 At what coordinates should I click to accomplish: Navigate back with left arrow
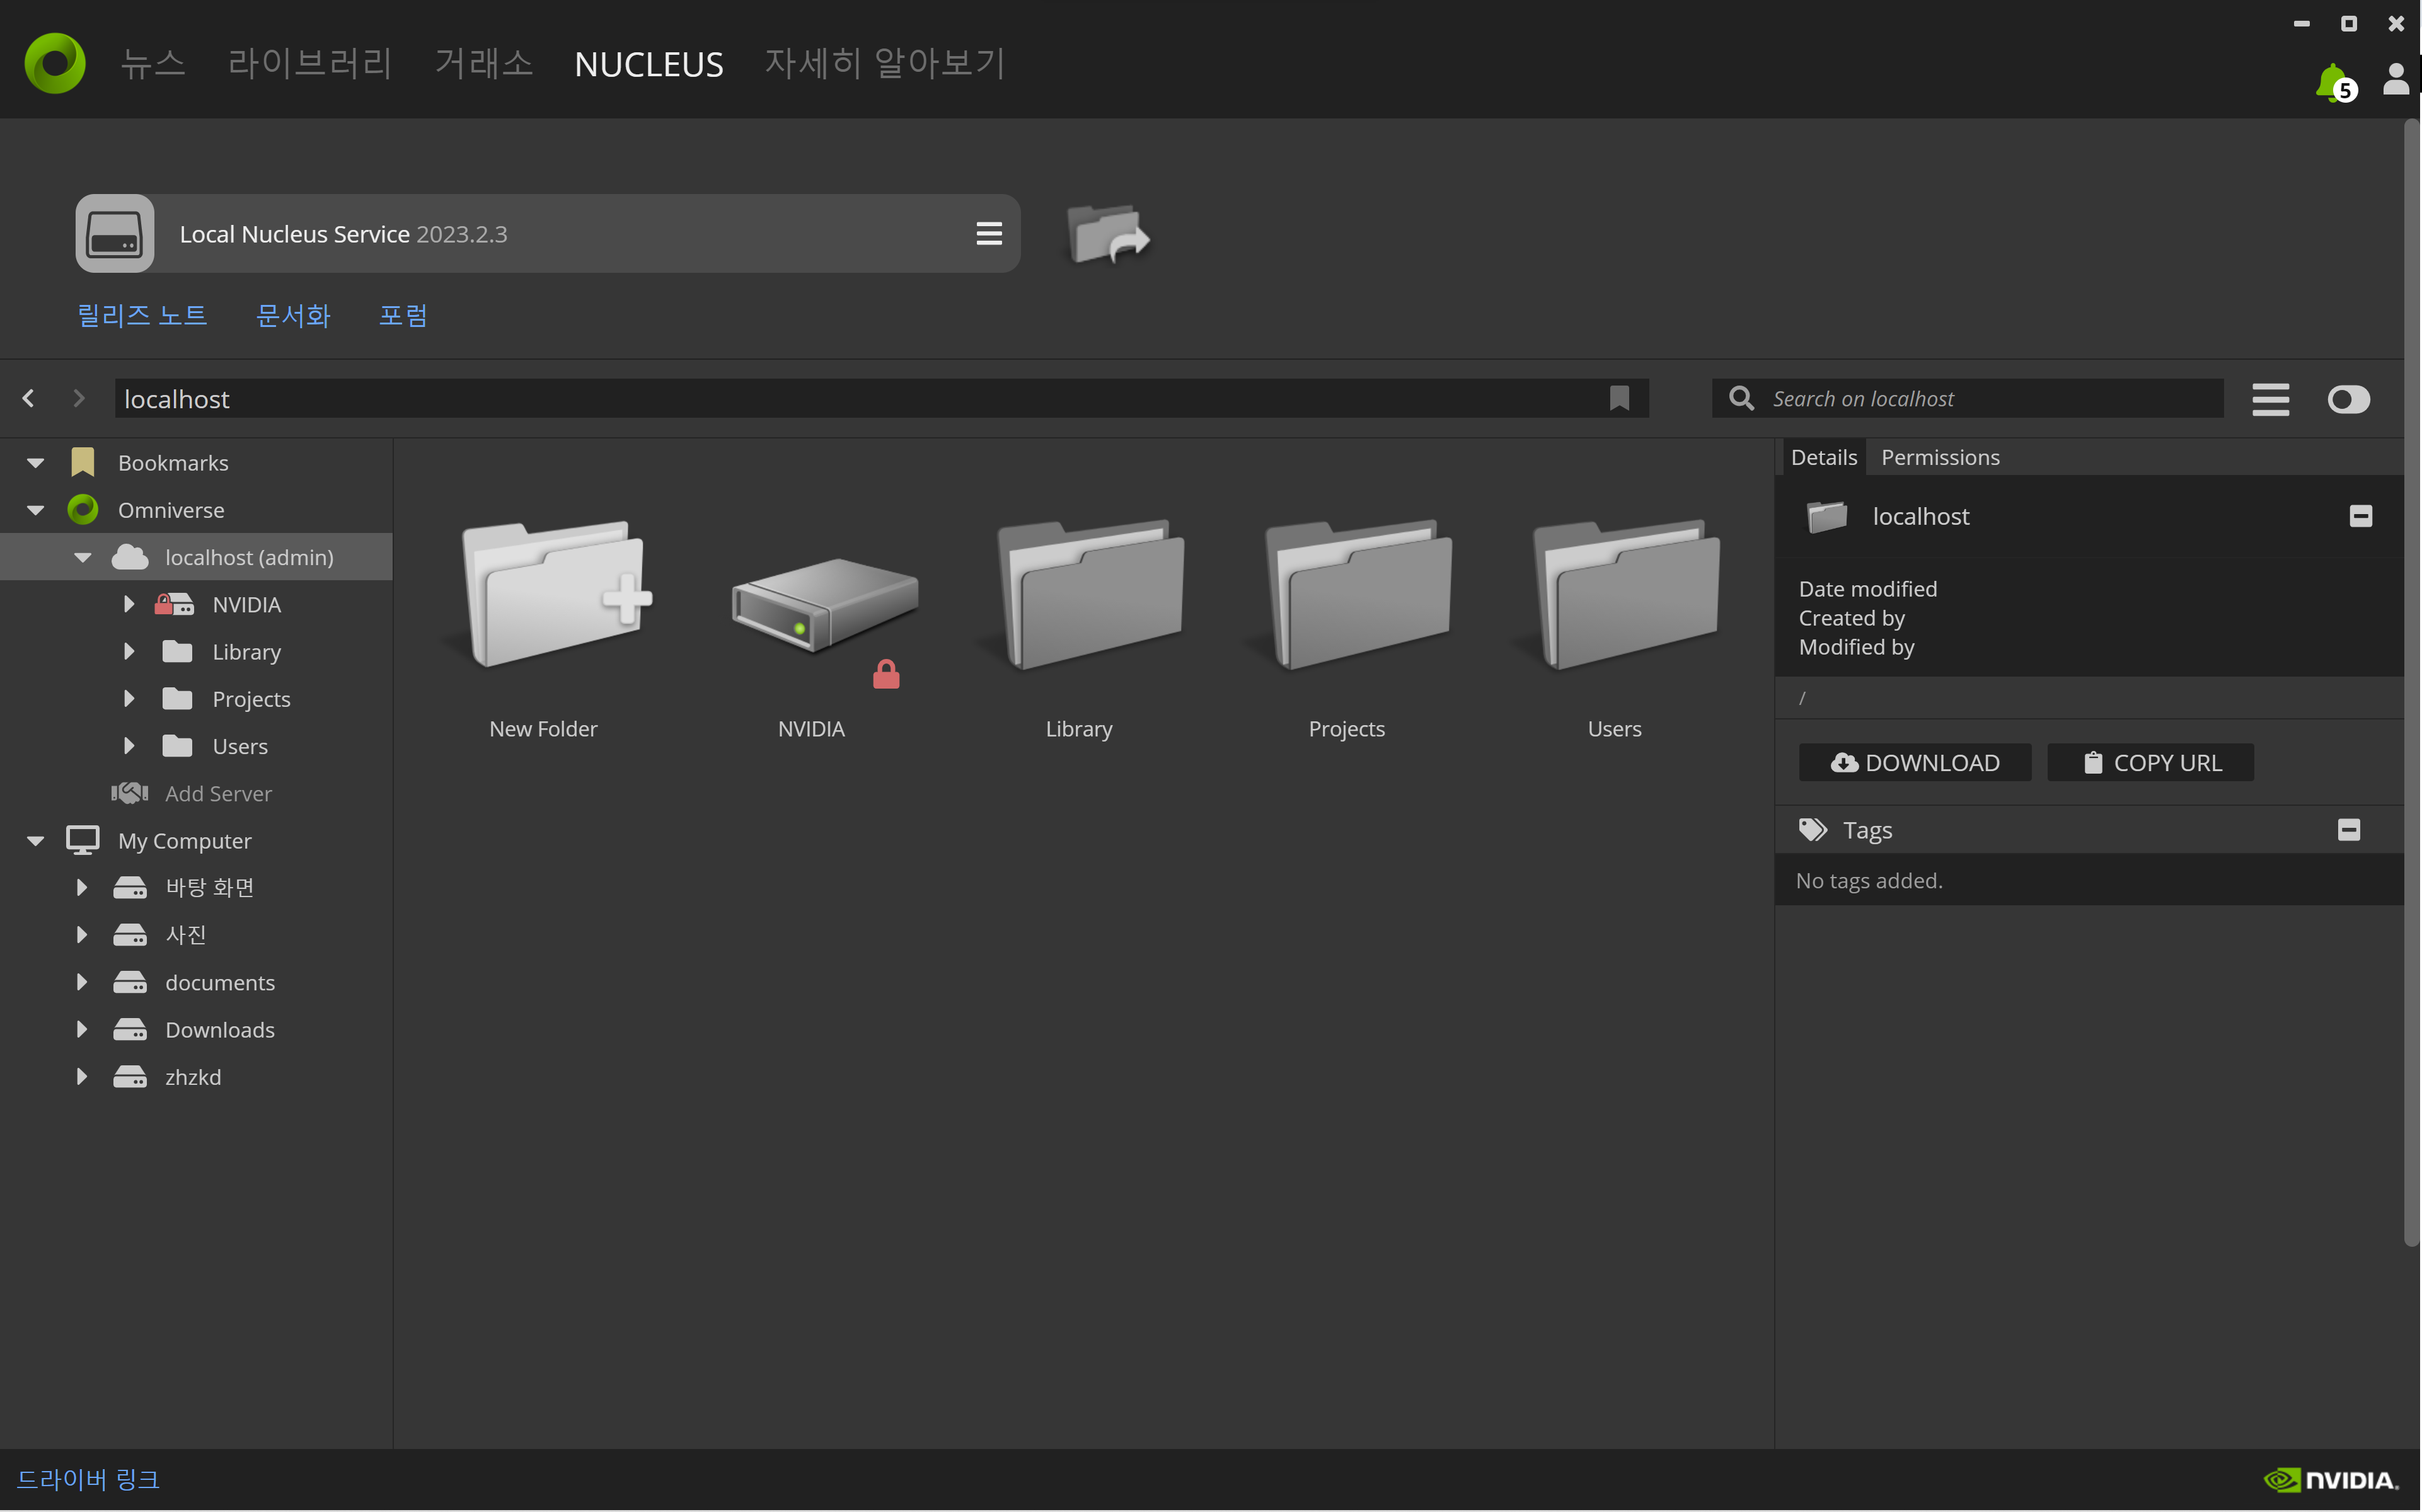point(29,398)
